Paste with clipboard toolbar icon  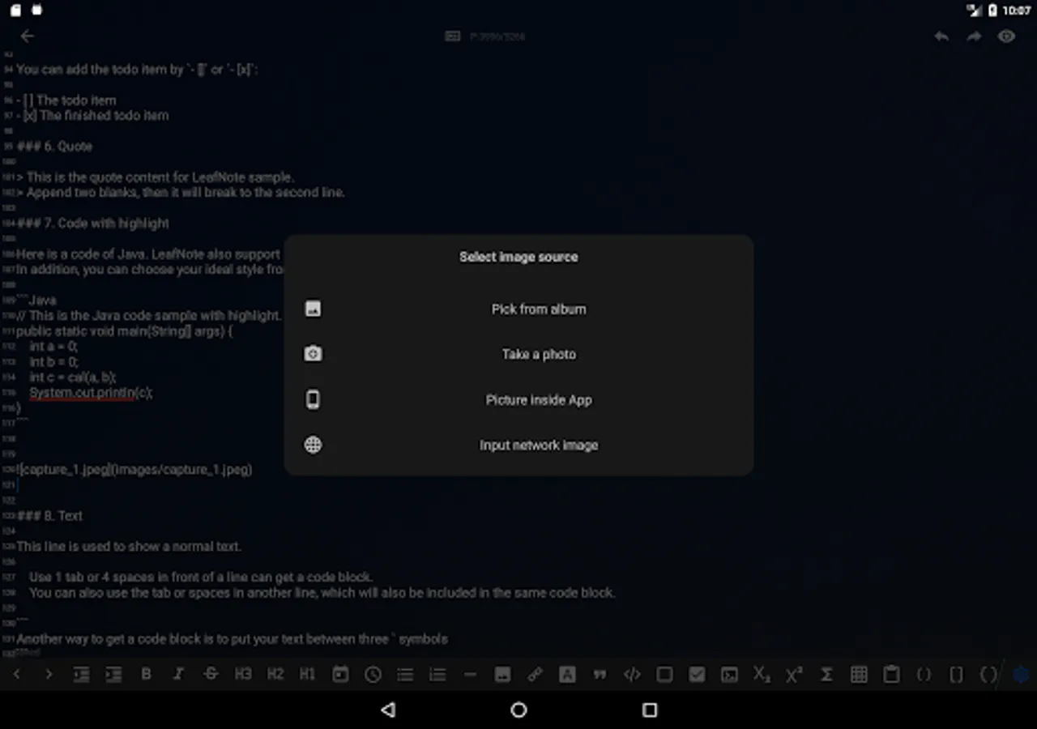(891, 674)
